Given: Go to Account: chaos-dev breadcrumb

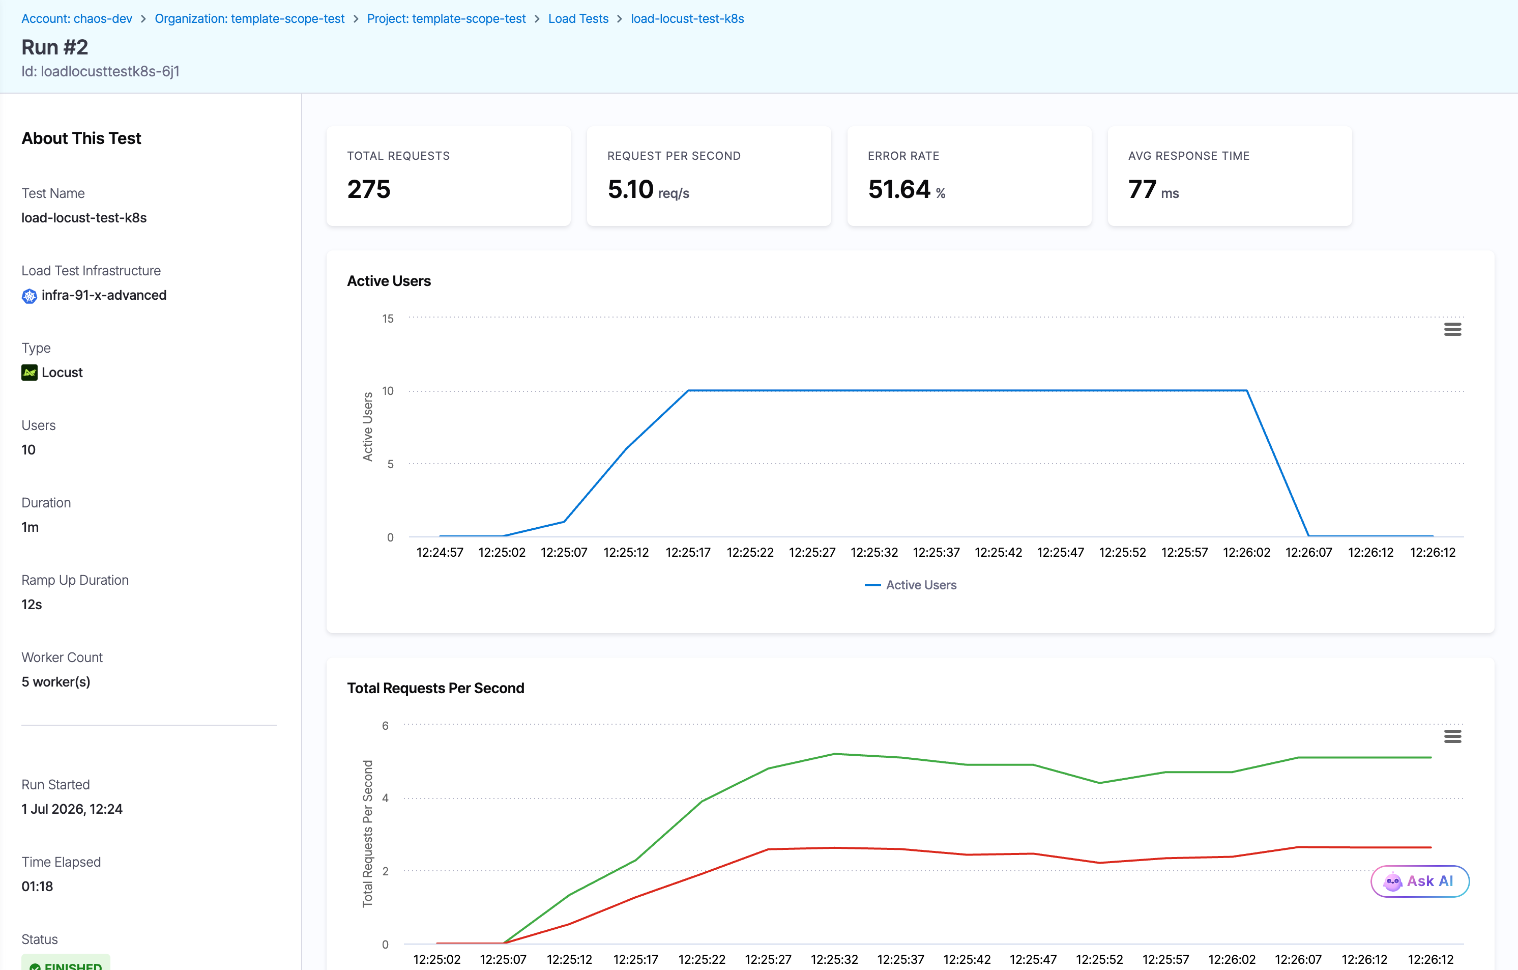Looking at the screenshot, I should click(x=77, y=19).
